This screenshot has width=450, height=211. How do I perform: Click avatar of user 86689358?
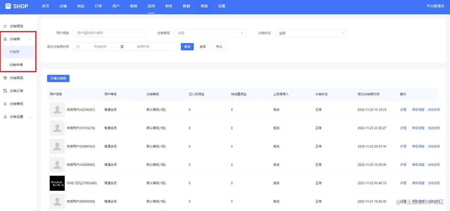click(x=57, y=201)
